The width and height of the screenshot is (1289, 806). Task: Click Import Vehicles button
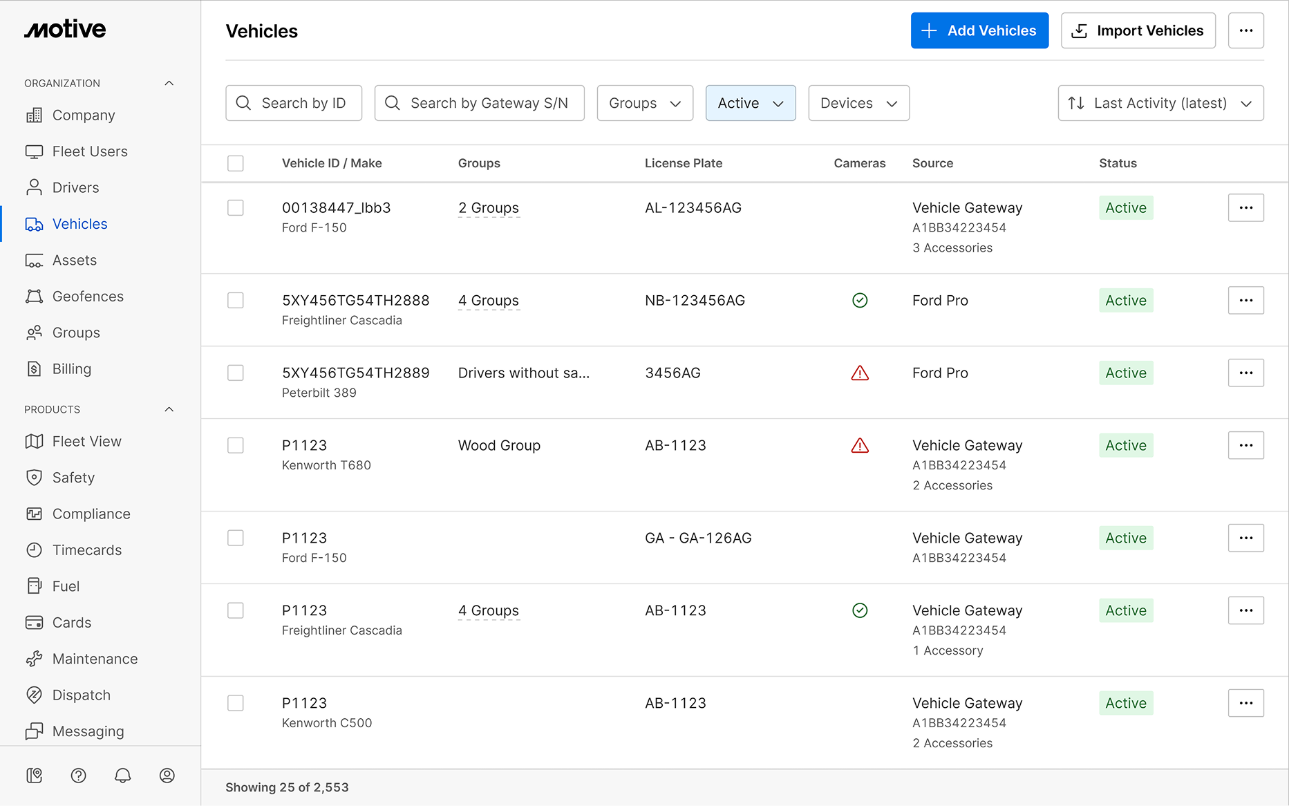1138,30
